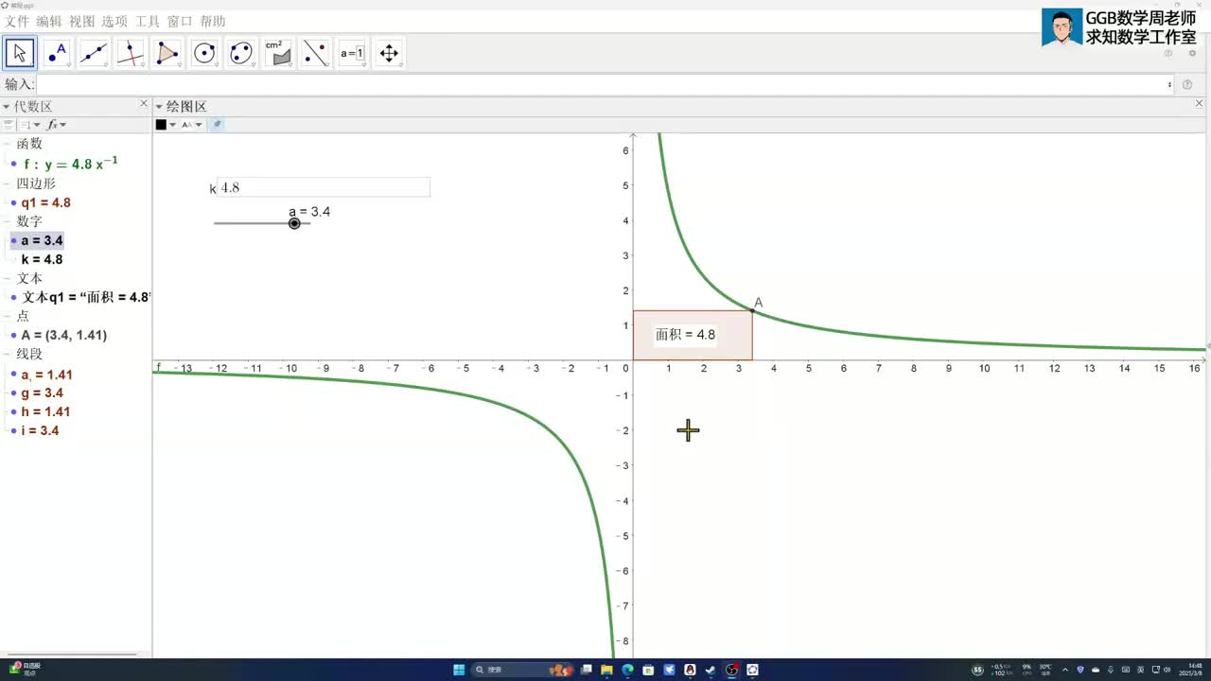Image resolution: width=1211 pixels, height=681 pixels.
Task: Open the 文件 menu
Action: click(x=17, y=22)
